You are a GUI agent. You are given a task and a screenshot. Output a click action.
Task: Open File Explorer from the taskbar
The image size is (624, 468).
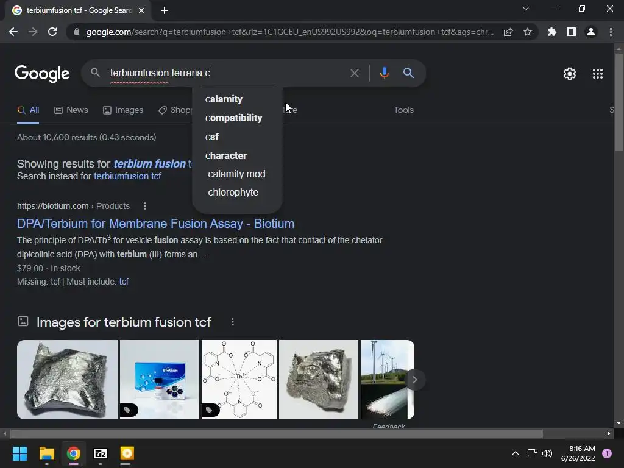[x=46, y=453]
